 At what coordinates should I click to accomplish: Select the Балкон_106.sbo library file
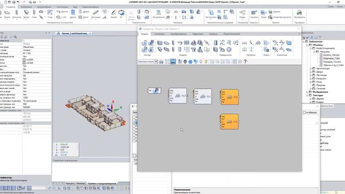(332, 55)
